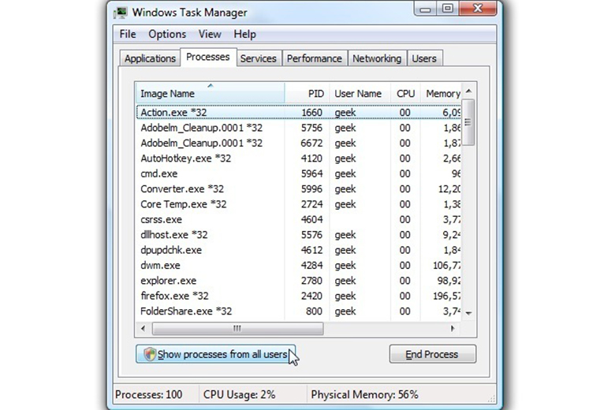
Task: Select the Core Temp.exe *32 process
Action: coord(299,204)
